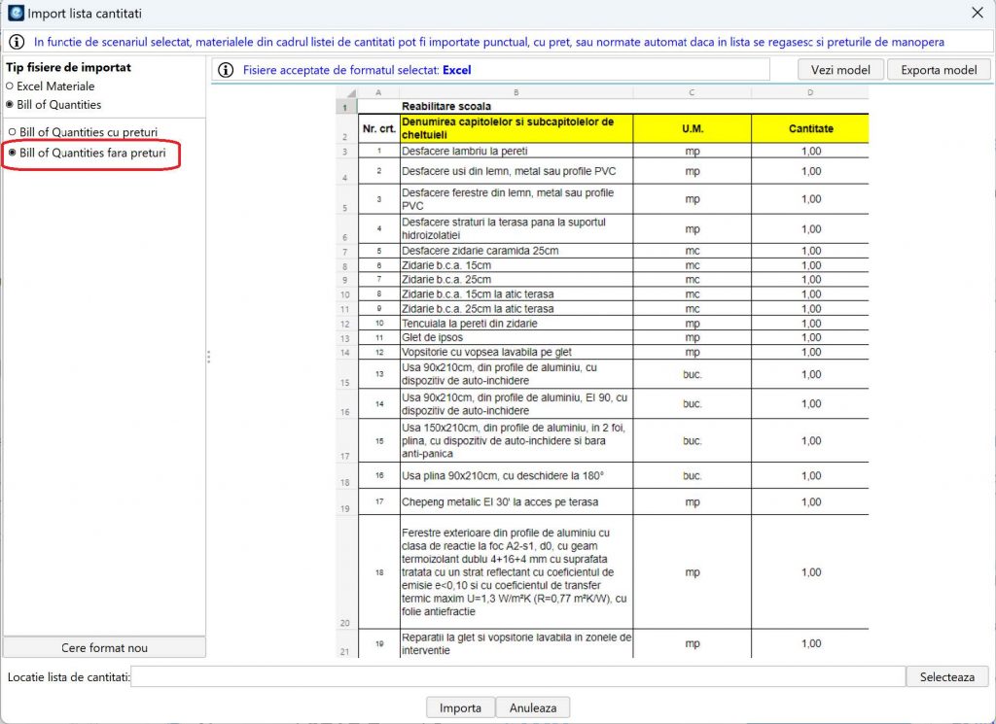Image resolution: width=996 pixels, height=724 pixels.
Task: Close the Import lista cantitati dialog
Action: coord(978,13)
